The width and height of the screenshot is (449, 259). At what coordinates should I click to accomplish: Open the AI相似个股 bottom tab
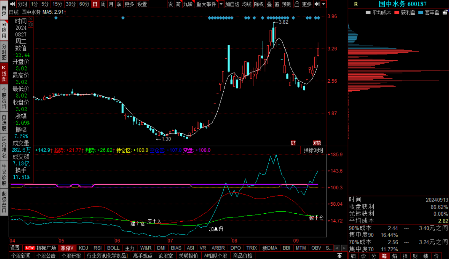point(215,255)
